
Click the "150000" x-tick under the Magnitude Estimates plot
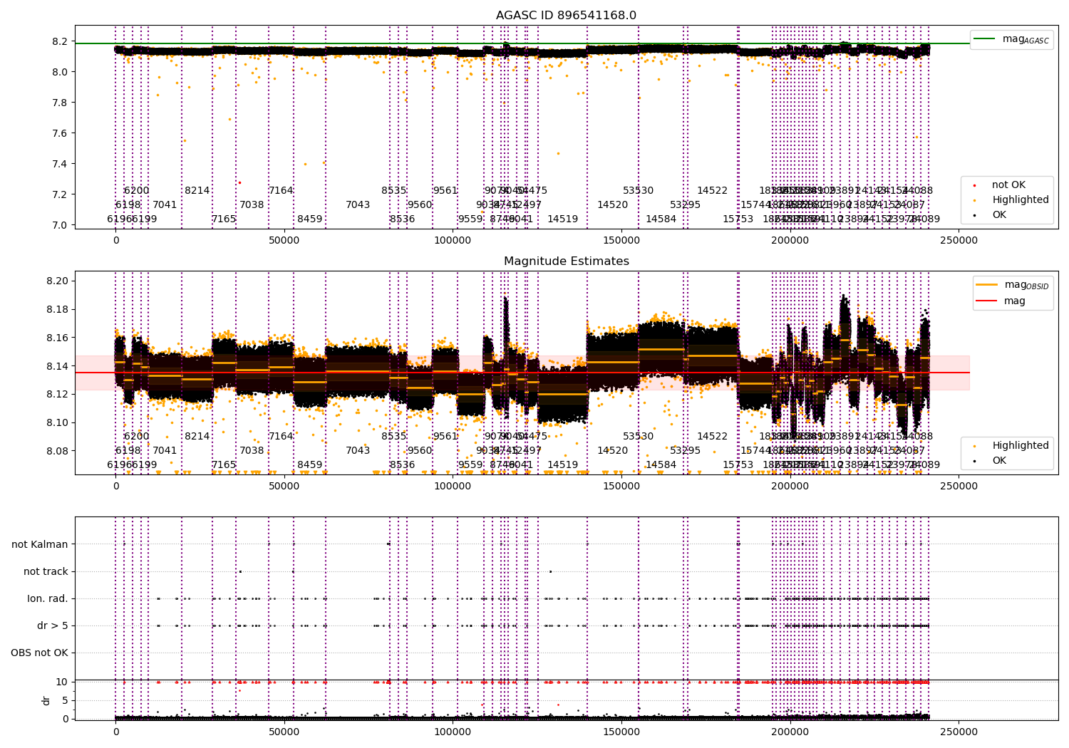click(621, 486)
